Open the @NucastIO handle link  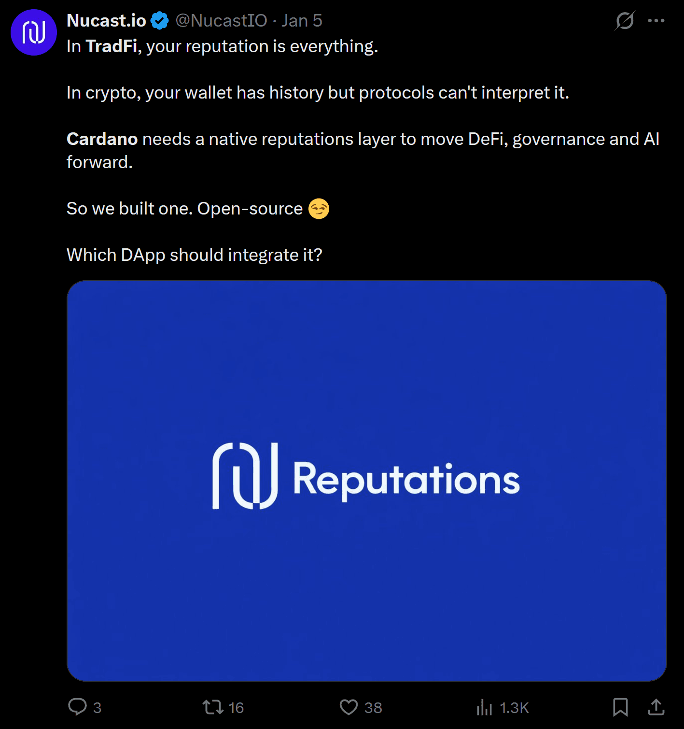[x=221, y=21]
